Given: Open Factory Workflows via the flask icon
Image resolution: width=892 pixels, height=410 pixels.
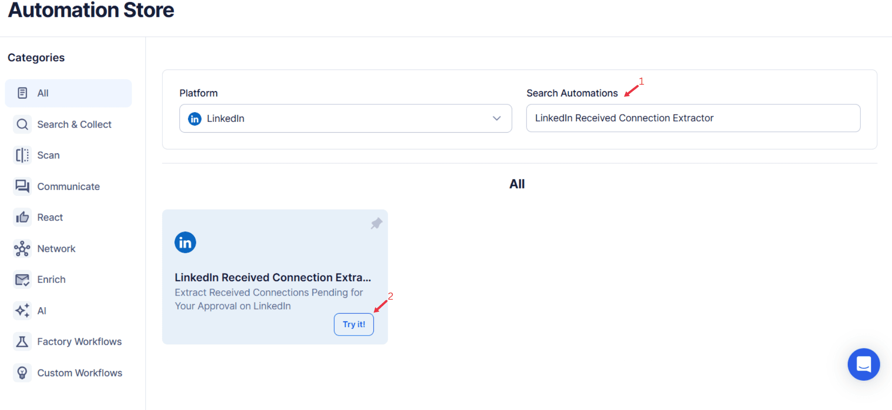Looking at the screenshot, I should [x=22, y=341].
